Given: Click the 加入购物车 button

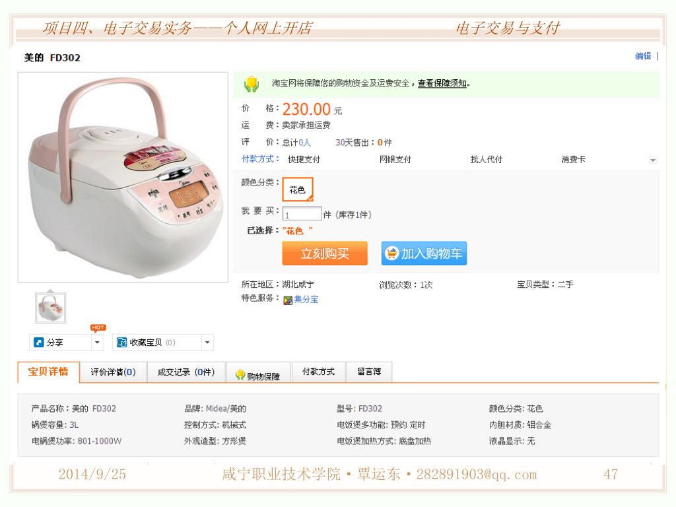Looking at the screenshot, I should [x=424, y=253].
